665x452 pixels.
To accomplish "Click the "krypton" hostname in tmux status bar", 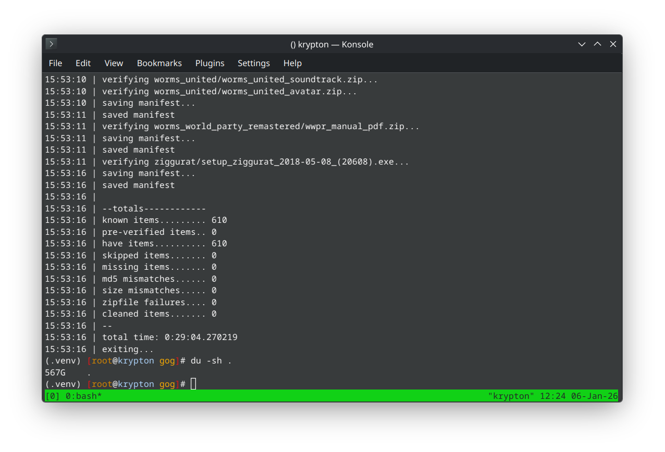I will [x=511, y=396].
